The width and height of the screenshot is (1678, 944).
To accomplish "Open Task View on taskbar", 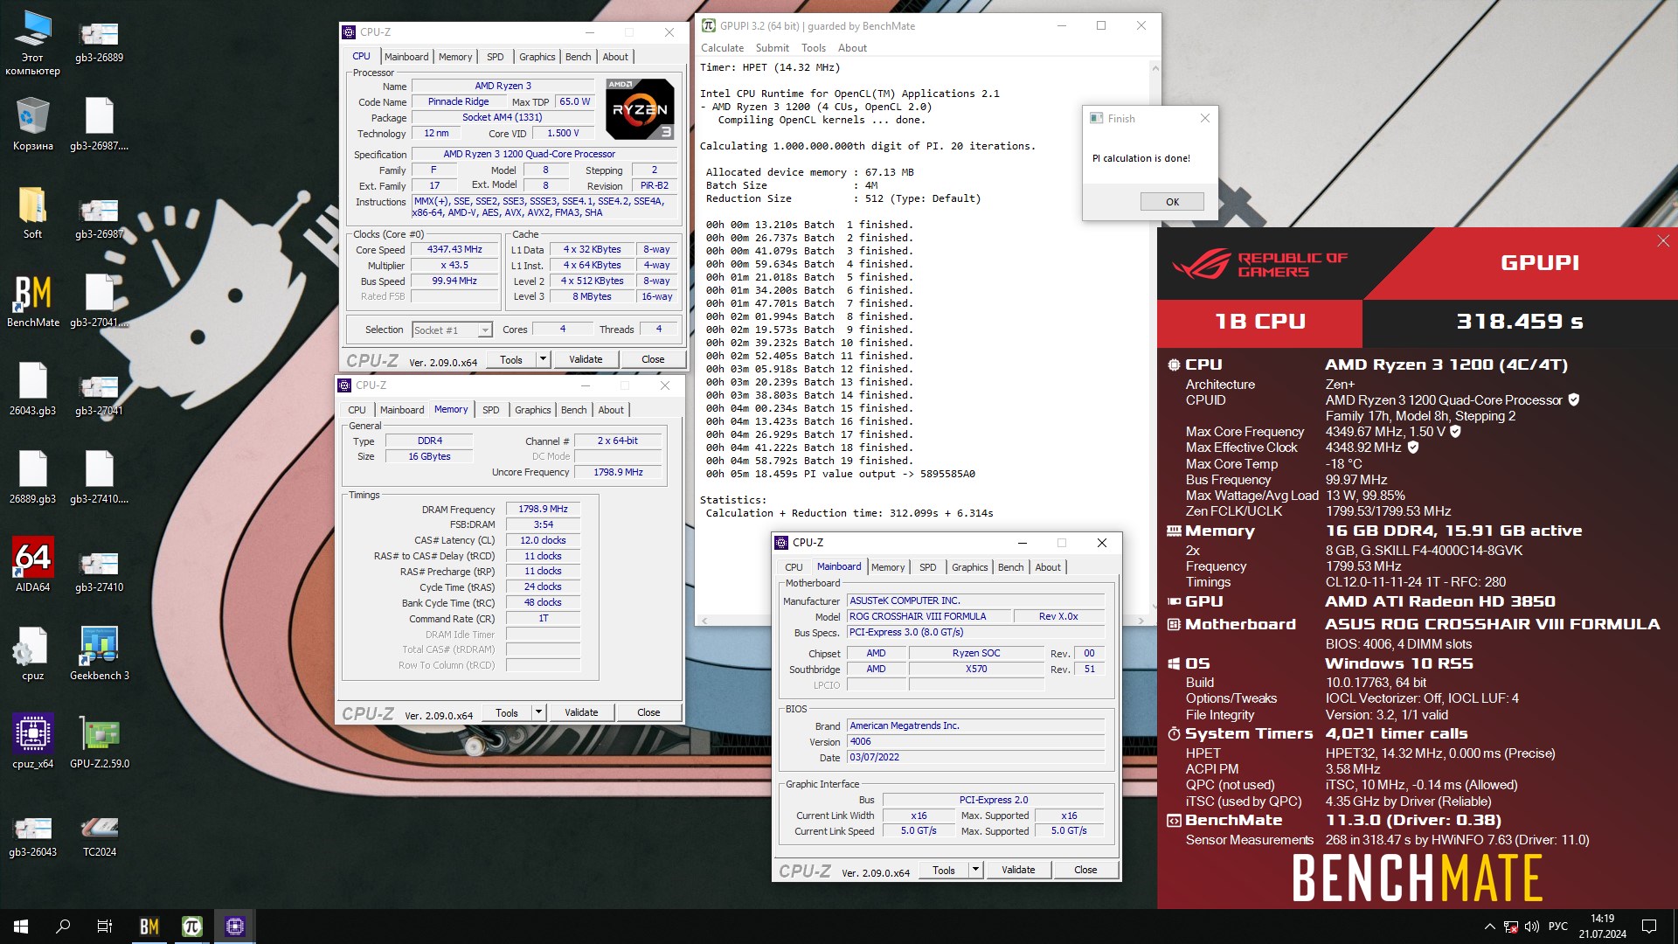I will point(105,927).
